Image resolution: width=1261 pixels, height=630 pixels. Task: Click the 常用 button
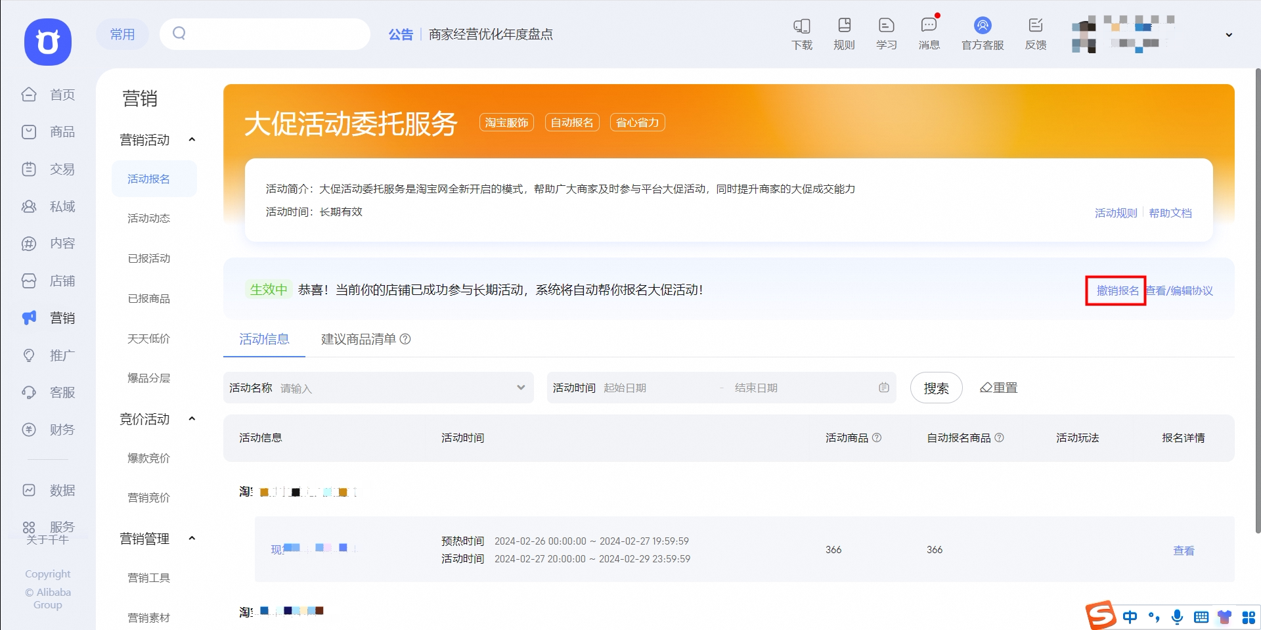[x=122, y=34]
